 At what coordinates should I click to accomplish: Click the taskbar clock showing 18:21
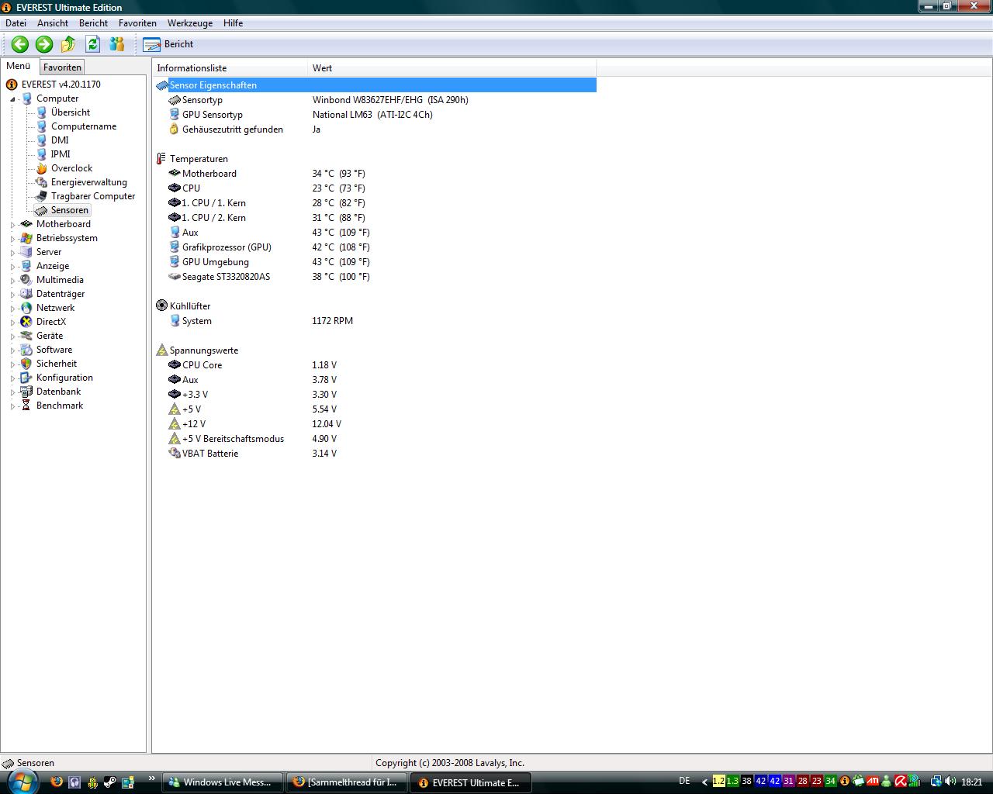click(x=971, y=782)
